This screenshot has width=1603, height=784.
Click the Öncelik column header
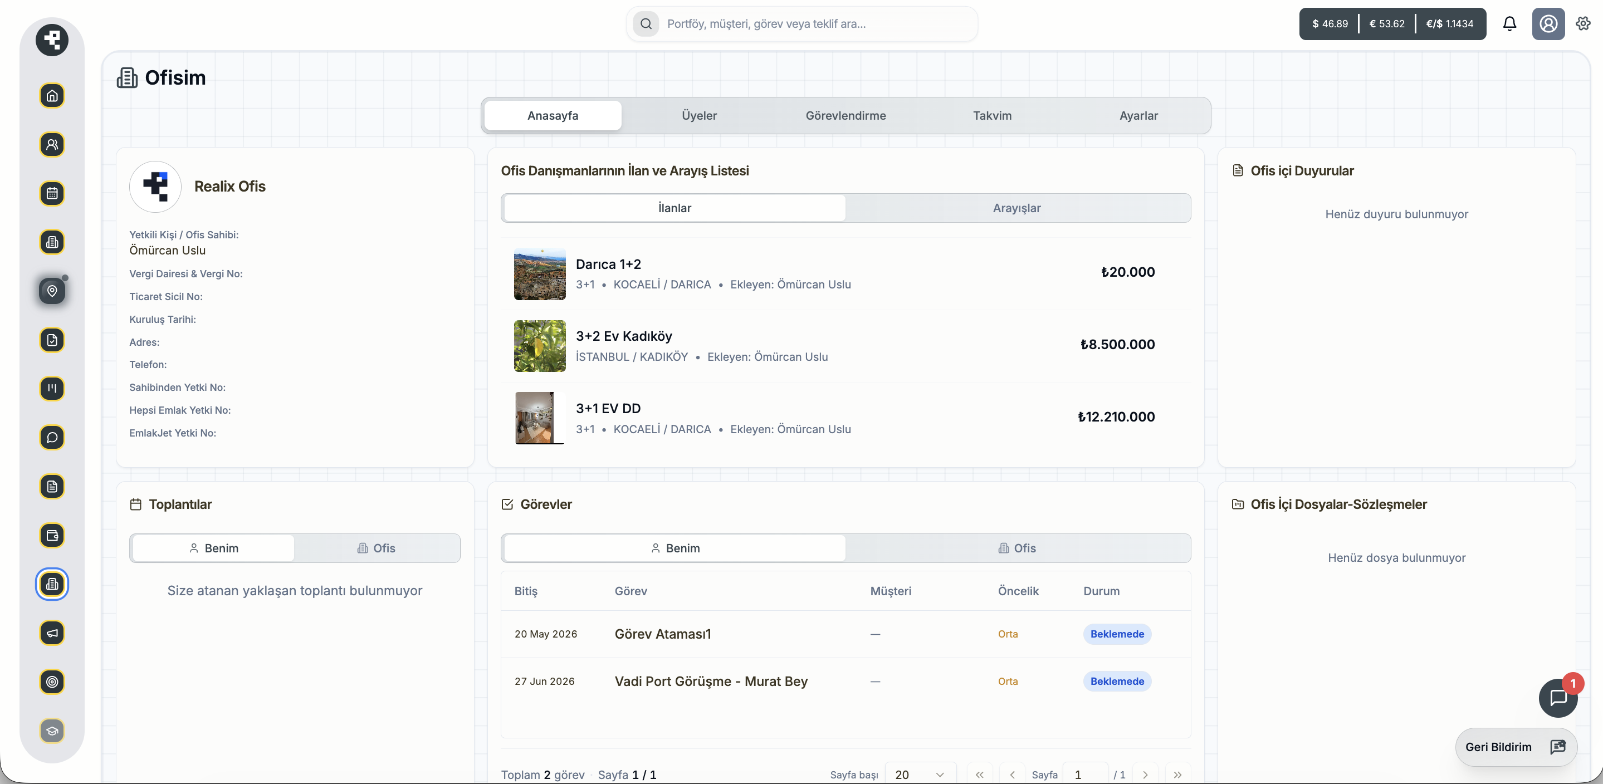click(x=1018, y=591)
